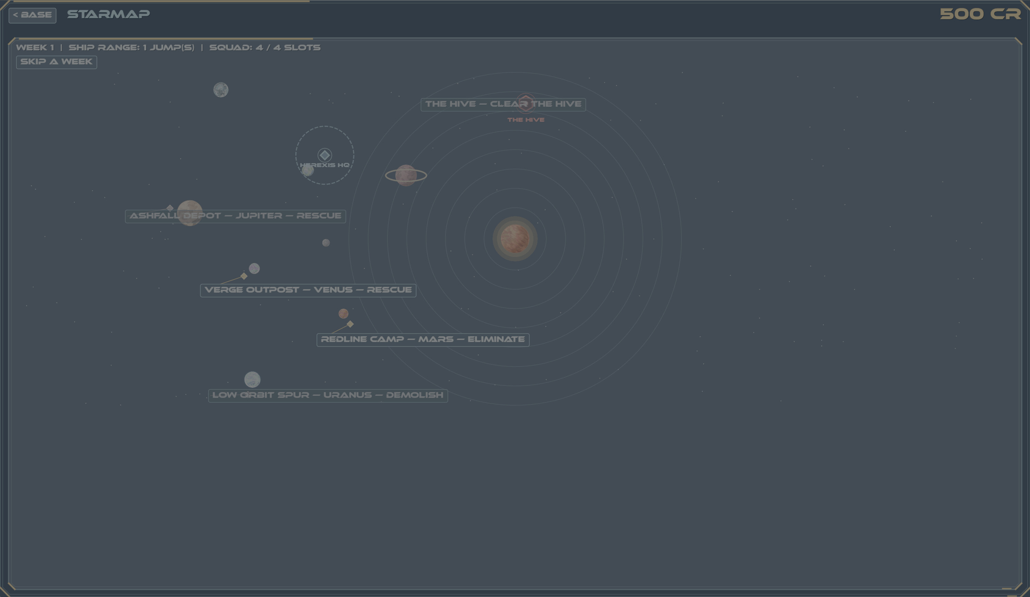Image resolution: width=1030 pixels, height=597 pixels.
Task: Click the small planet beside Herexis HQ
Action: (308, 171)
